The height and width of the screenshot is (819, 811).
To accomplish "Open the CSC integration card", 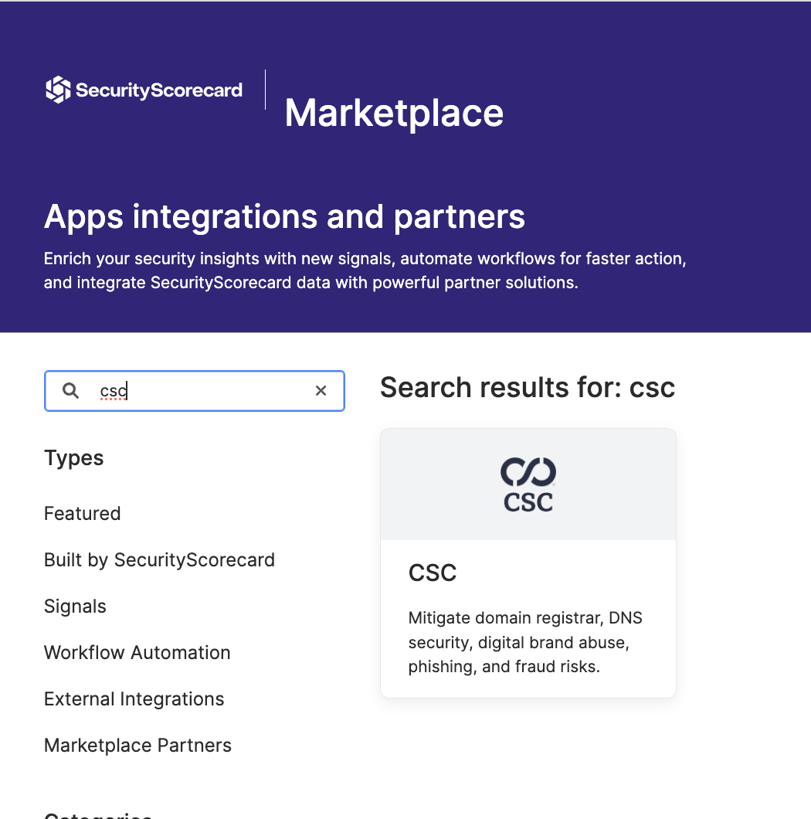I will [x=528, y=562].
